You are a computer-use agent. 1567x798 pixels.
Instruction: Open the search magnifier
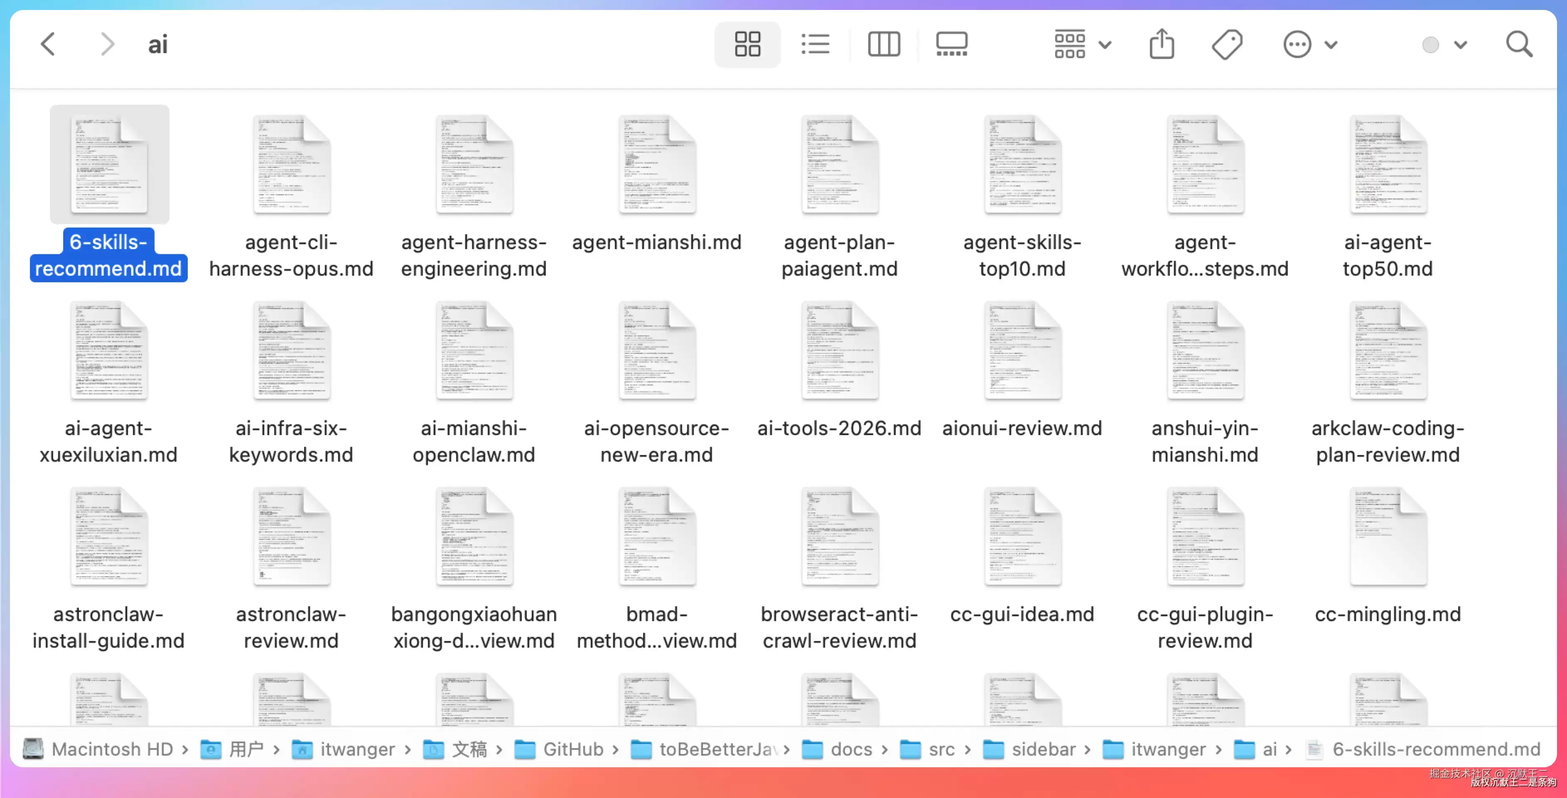point(1519,44)
